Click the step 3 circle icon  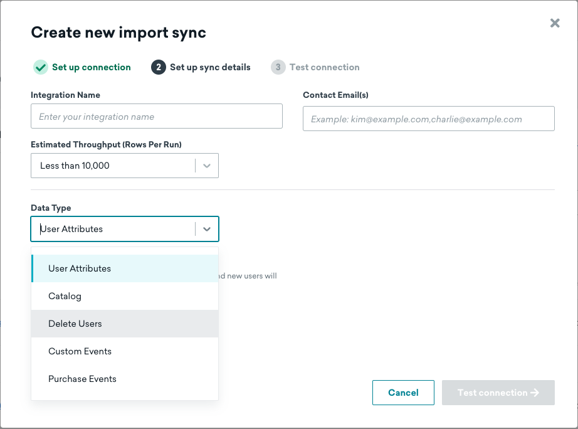[278, 67]
